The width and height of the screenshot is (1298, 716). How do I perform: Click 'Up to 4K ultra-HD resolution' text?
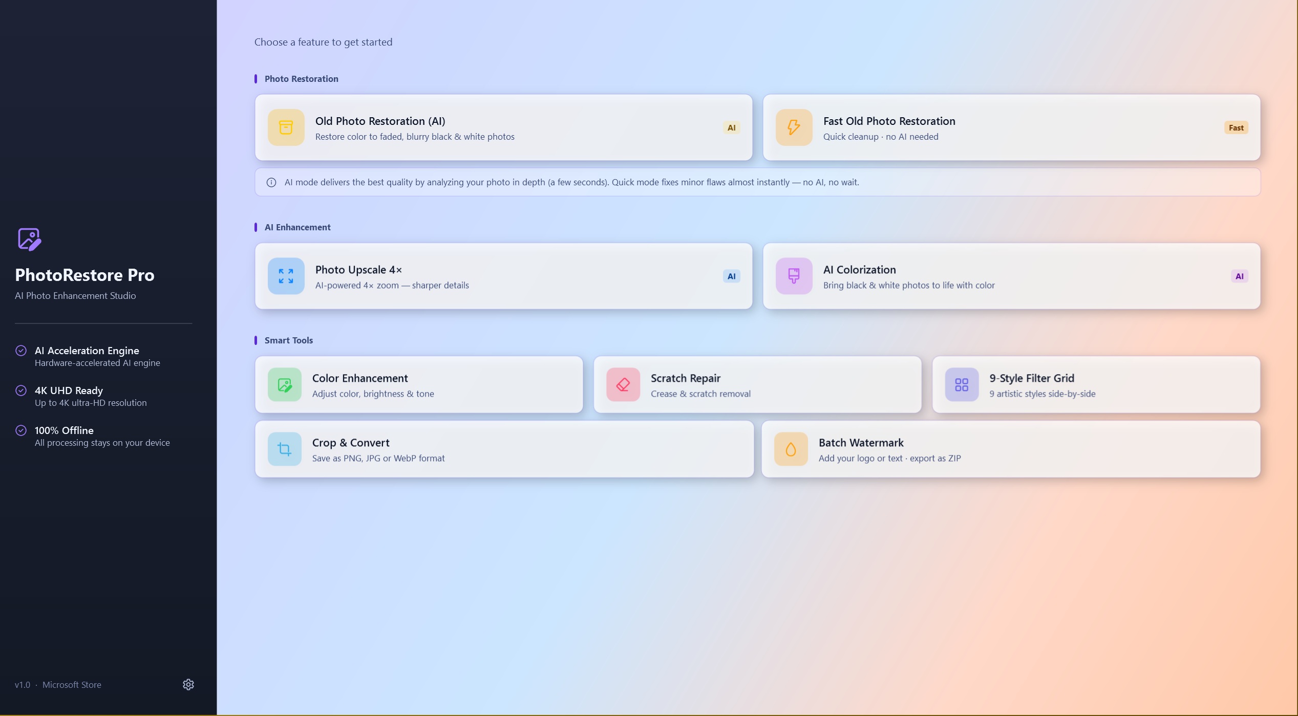point(91,403)
